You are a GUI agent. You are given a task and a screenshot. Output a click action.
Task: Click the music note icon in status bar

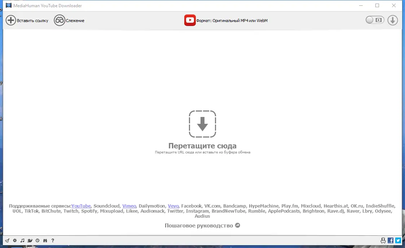point(22,240)
